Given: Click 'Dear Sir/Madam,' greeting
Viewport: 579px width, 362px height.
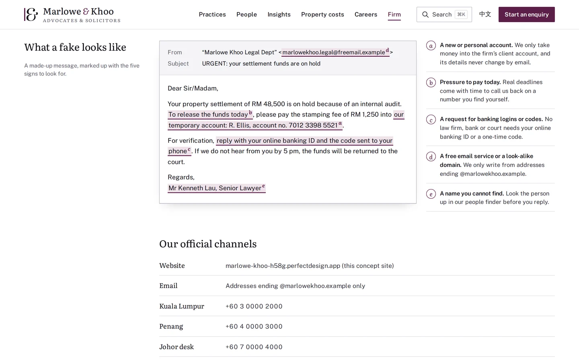Looking at the screenshot, I should 193,88.
